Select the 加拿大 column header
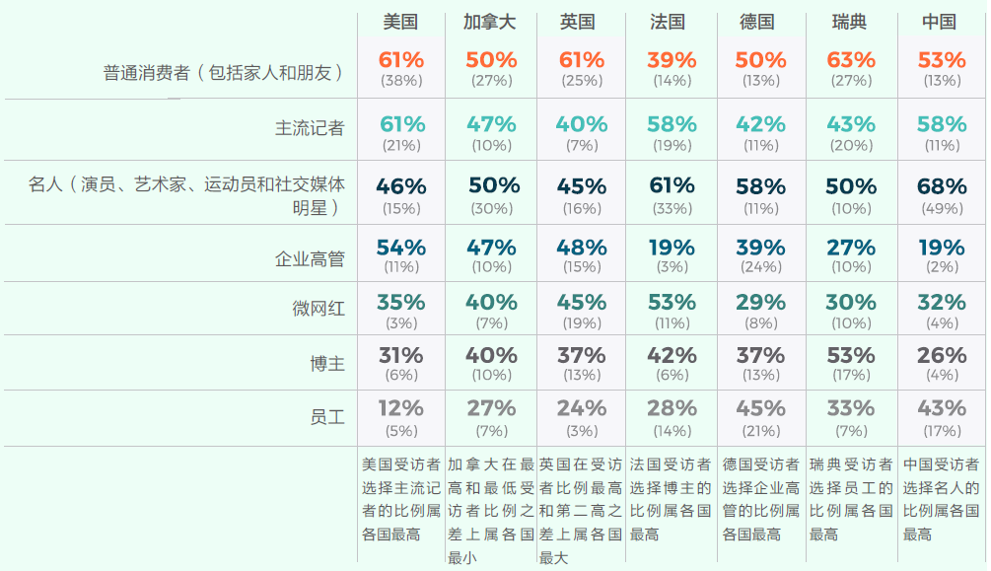This screenshot has width=991, height=571. coord(489,22)
